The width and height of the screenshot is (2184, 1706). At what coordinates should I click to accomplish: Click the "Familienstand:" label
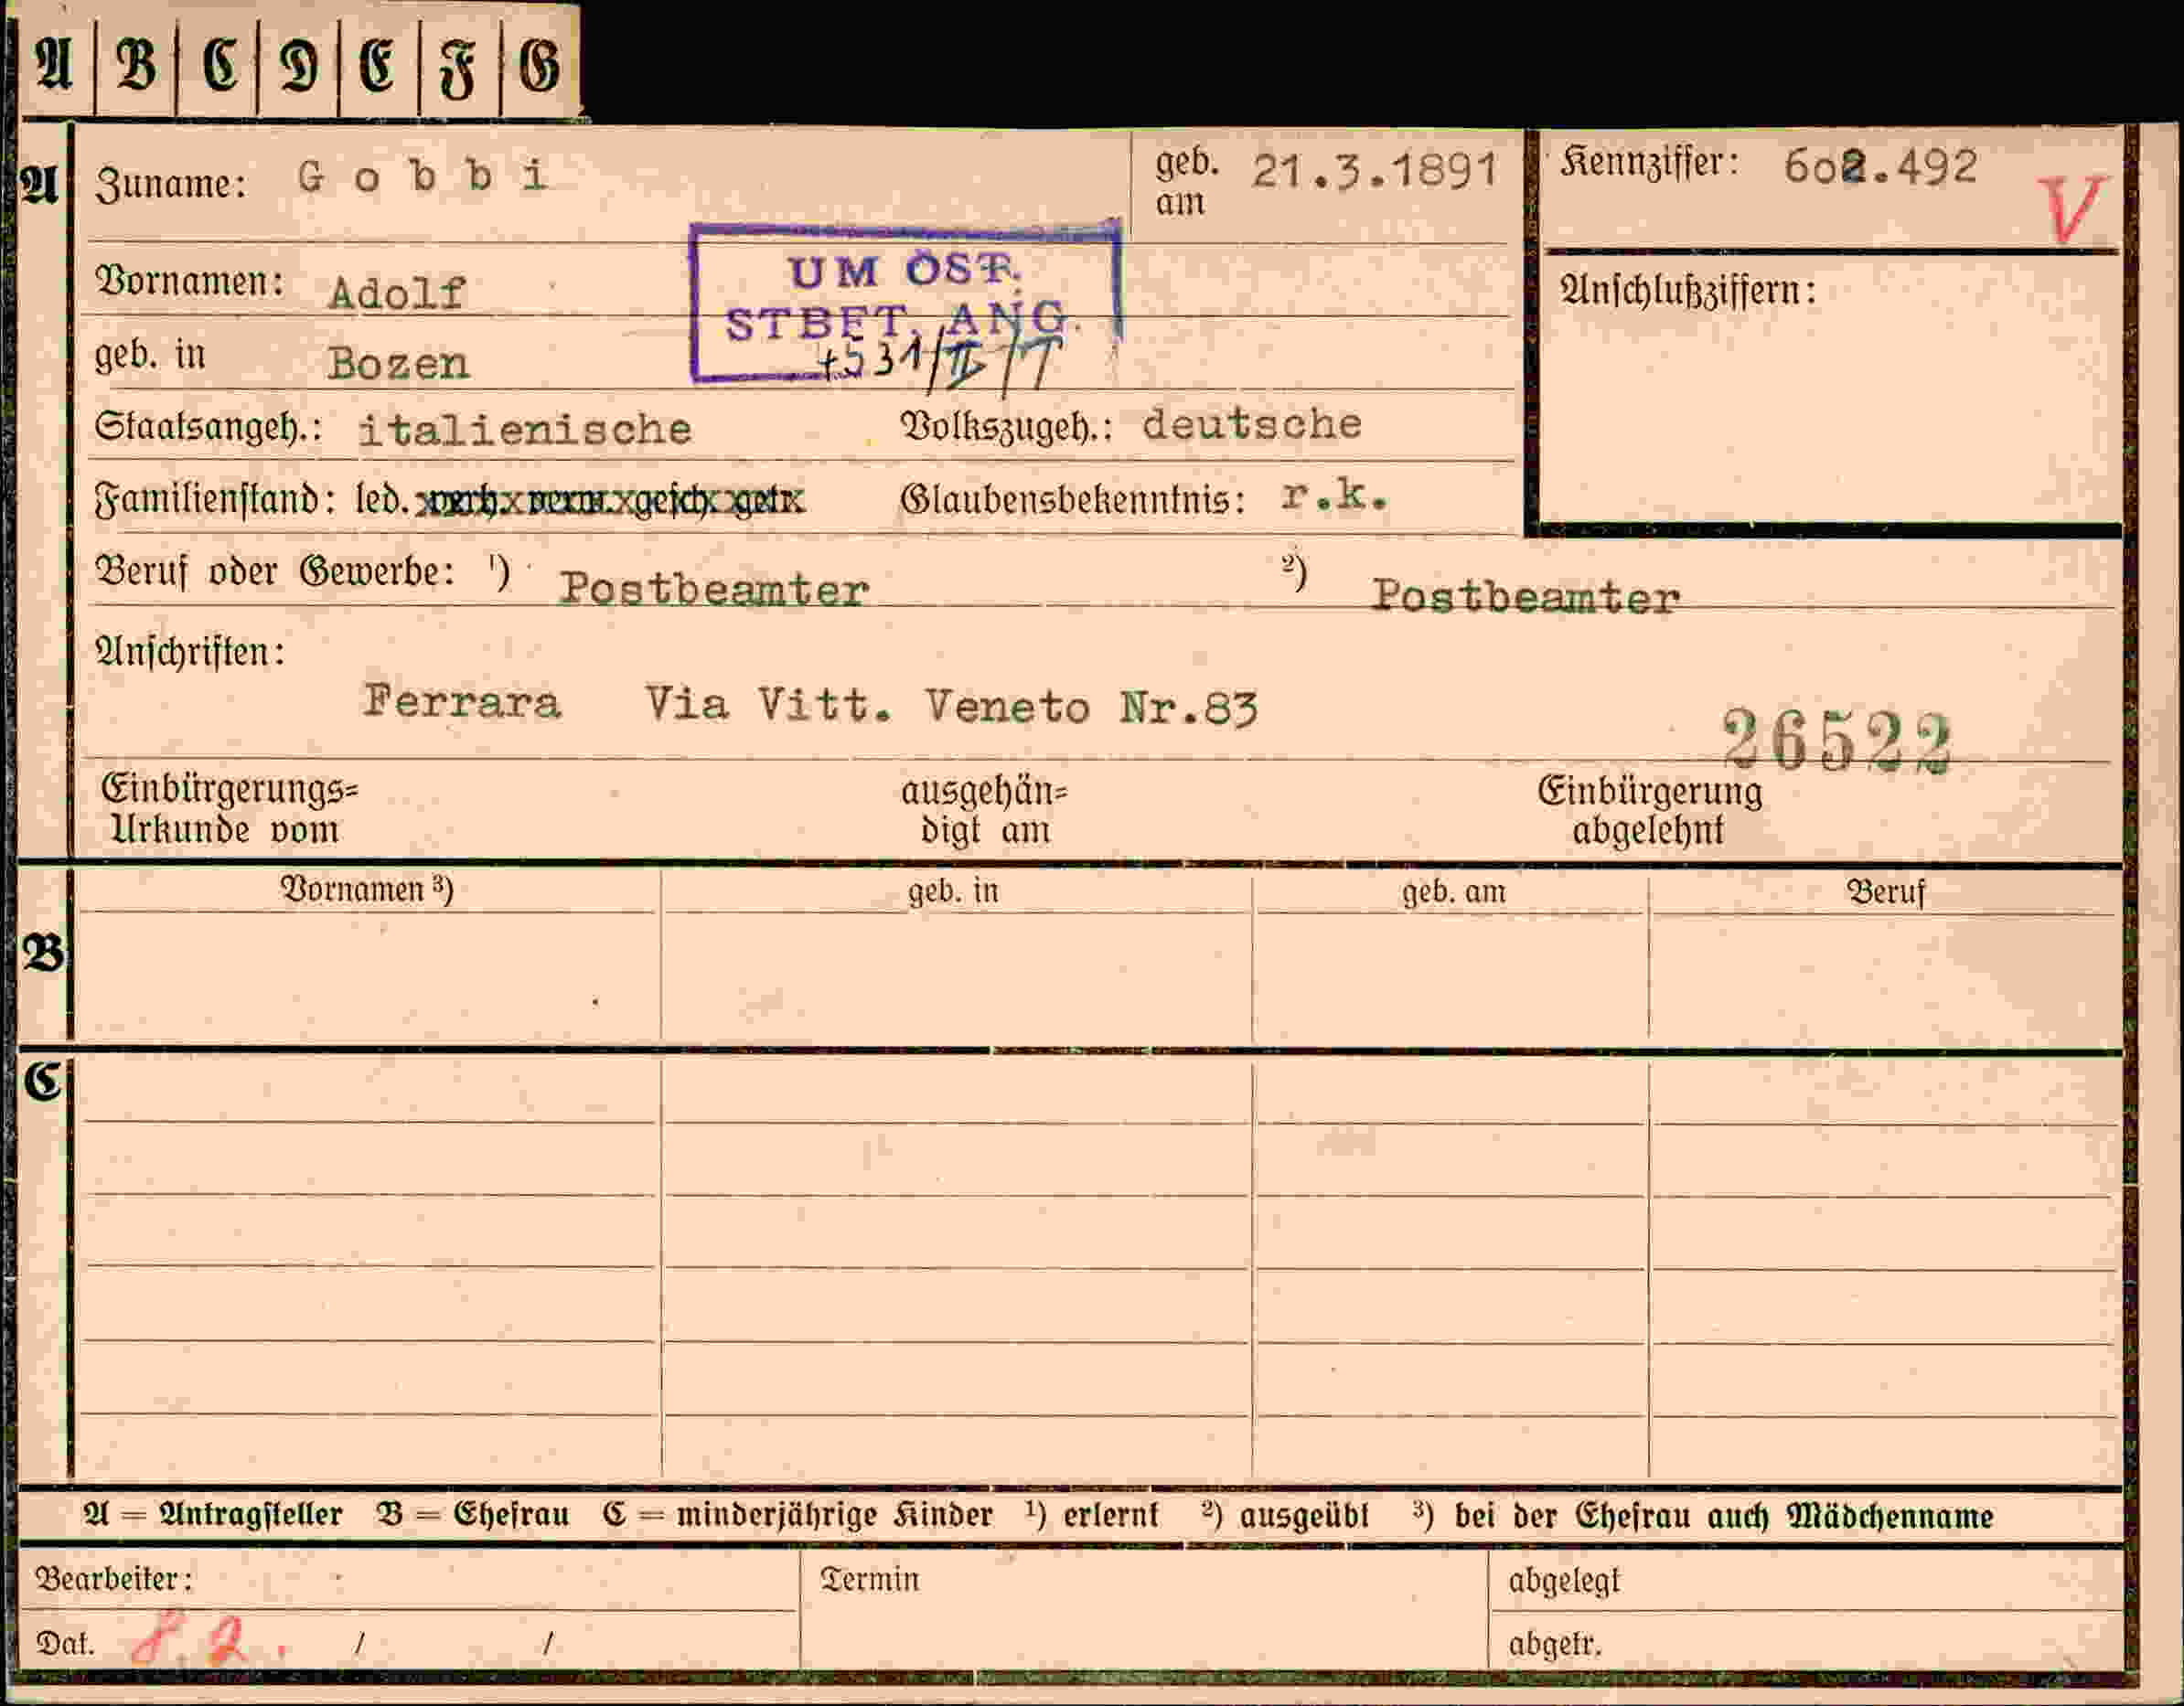[x=215, y=497]
